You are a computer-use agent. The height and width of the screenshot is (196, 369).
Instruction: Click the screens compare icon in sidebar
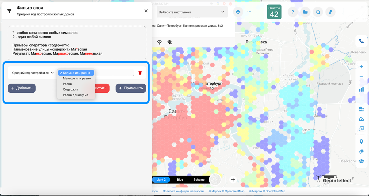361,128
